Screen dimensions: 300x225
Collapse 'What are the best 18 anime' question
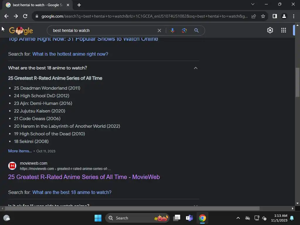pyautogui.click(x=195, y=68)
